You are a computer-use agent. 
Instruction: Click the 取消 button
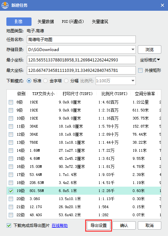[150, 226]
